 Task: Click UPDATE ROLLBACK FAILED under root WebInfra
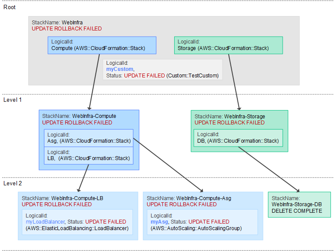click(x=67, y=29)
